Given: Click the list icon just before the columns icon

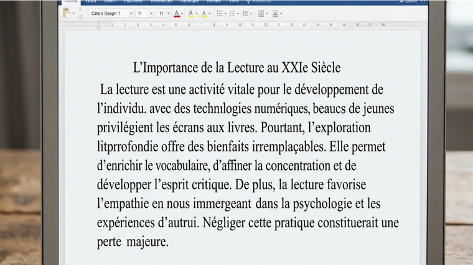Looking at the screenshot, I should [232, 14].
